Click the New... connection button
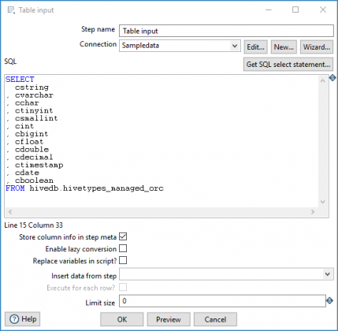 [x=284, y=47]
